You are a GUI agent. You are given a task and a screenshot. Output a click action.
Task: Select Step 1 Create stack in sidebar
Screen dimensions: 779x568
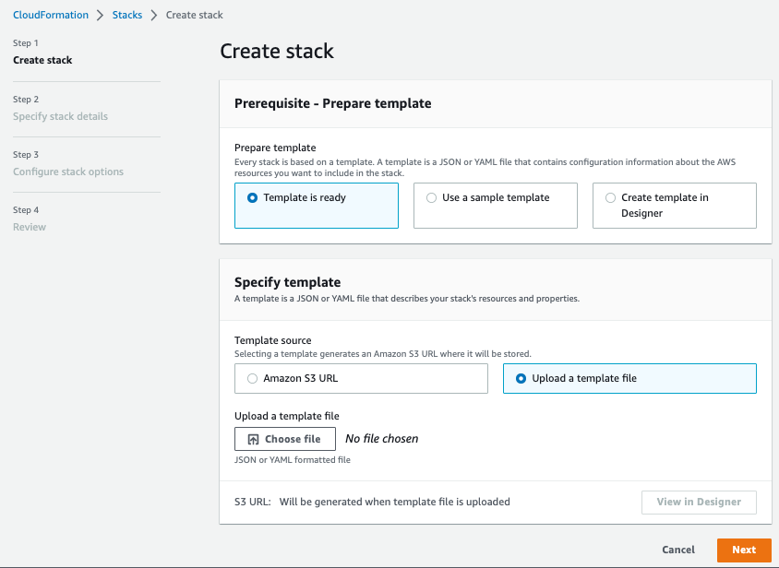tap(42, 60)
